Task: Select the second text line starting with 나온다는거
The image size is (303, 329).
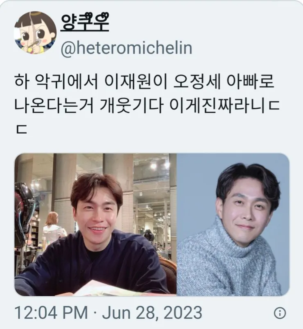Action: point(147,105)
